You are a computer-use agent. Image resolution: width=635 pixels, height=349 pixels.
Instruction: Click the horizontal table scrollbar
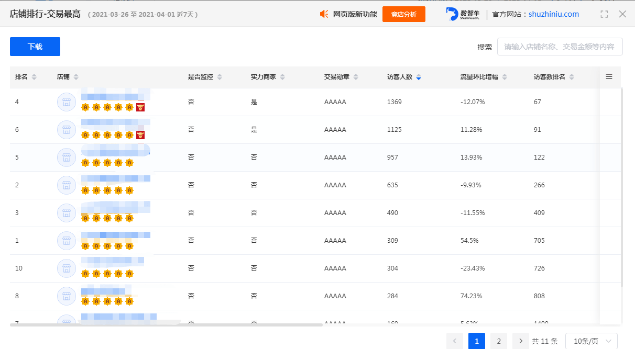pos(166,325)
